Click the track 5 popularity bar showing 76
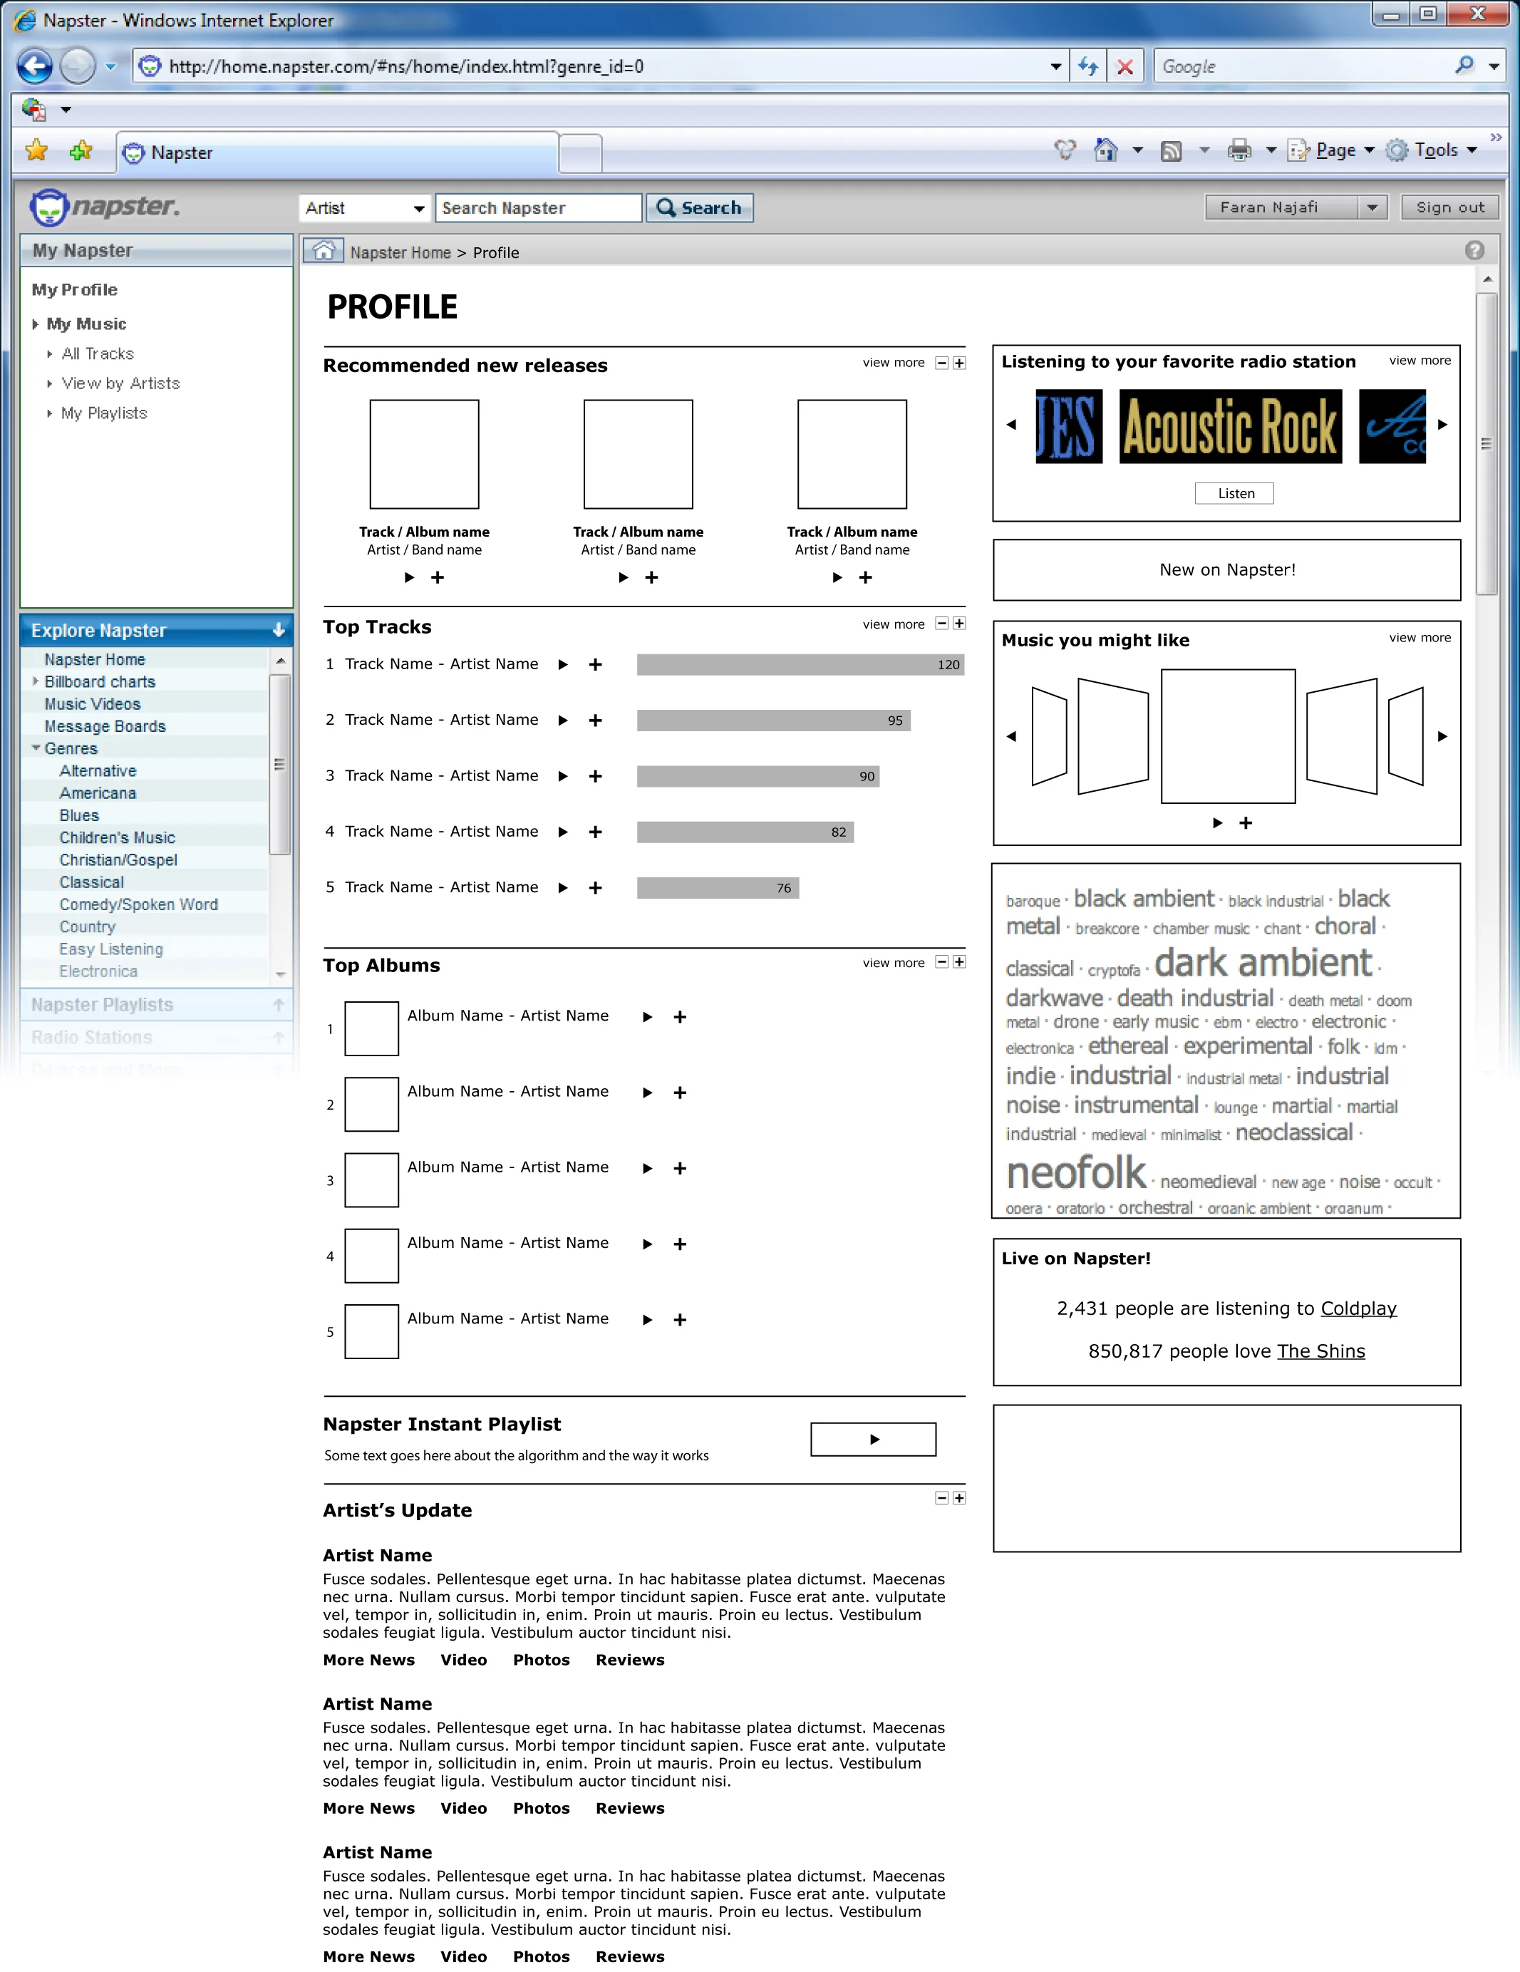 point(718,887)
